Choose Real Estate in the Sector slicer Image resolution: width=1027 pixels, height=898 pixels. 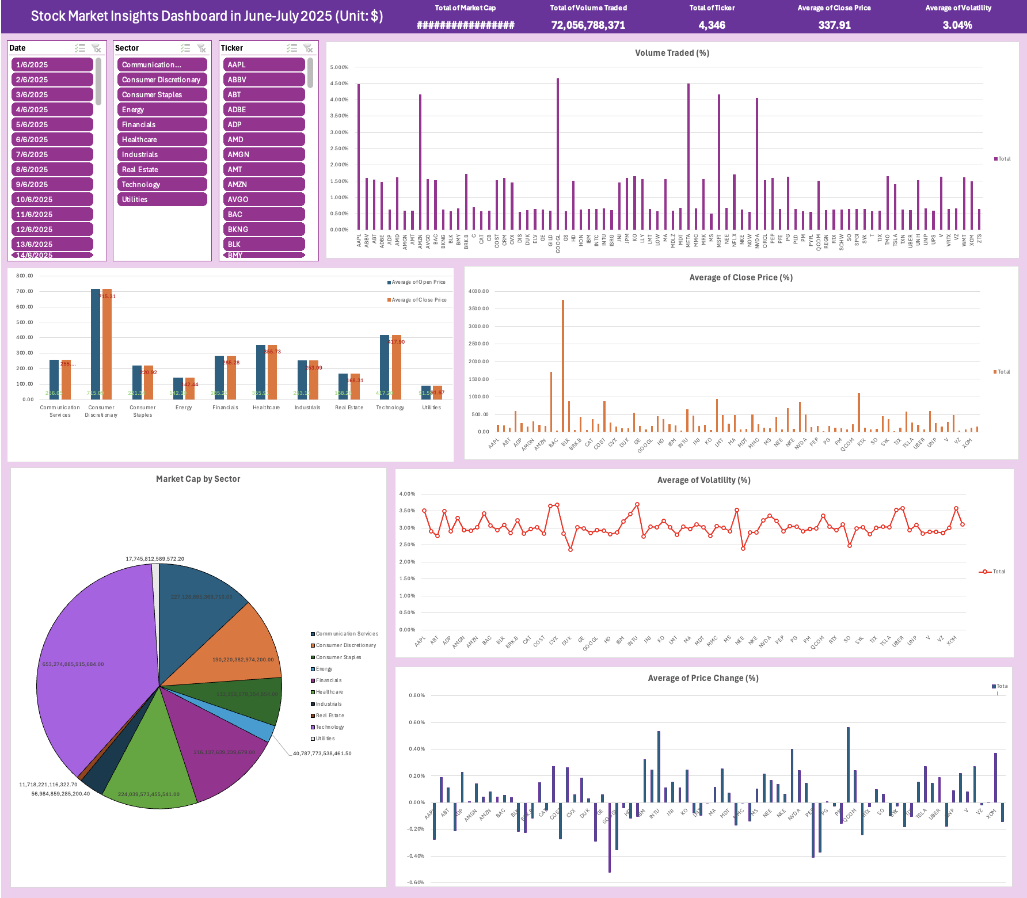click(x=162, y=169)
